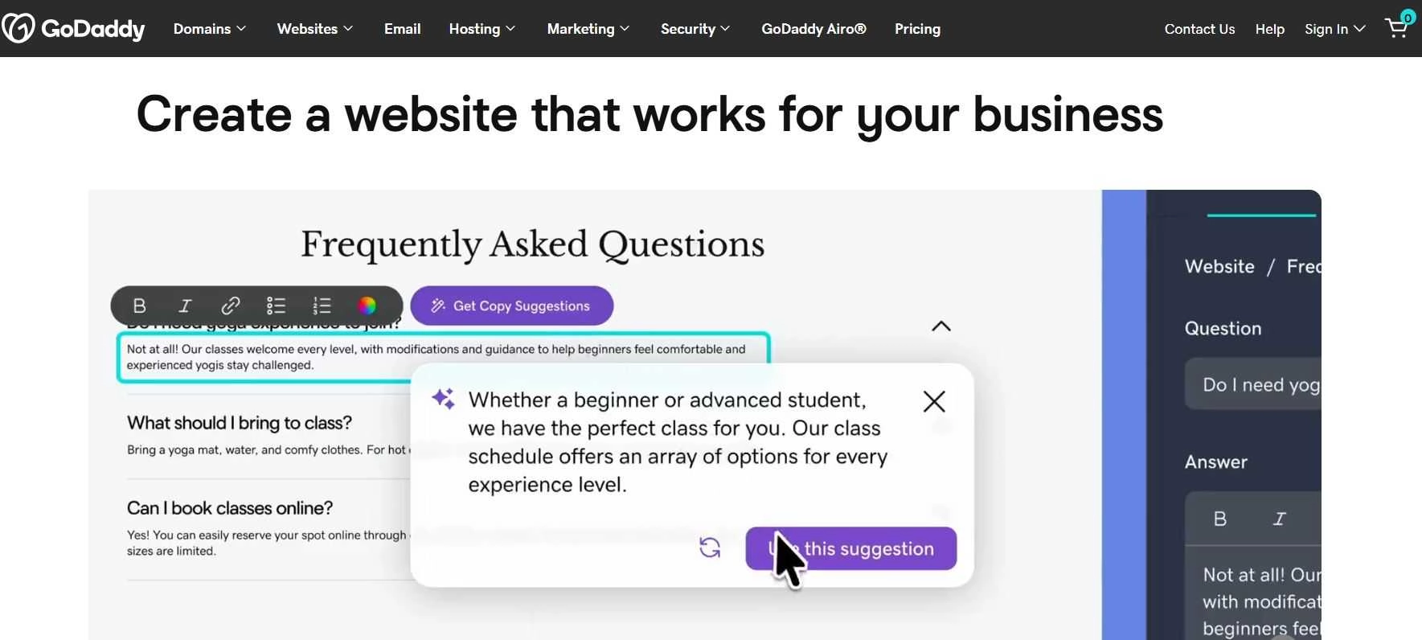Apply bulleted list formatting

tap(276, 306)
